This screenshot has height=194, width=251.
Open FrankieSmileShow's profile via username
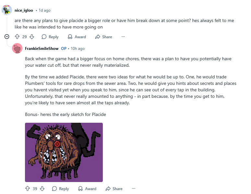coord(42,49)
